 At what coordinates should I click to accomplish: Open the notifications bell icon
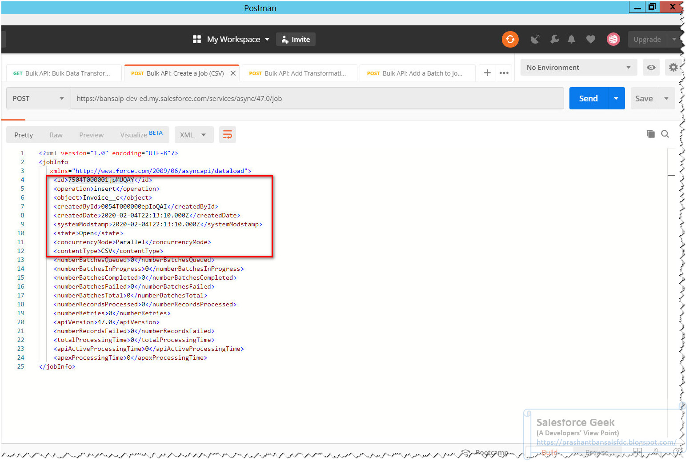(x=572, y=39)
